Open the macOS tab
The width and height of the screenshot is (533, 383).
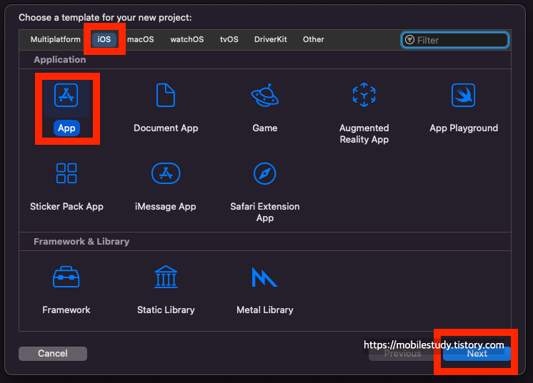tap(140, 39)
